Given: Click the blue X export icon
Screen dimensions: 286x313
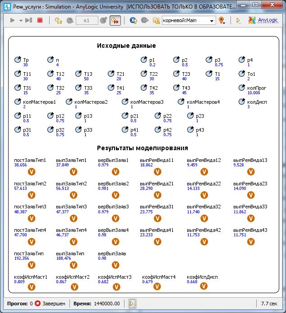Looking at the screenshot, I should click(133, 20).
